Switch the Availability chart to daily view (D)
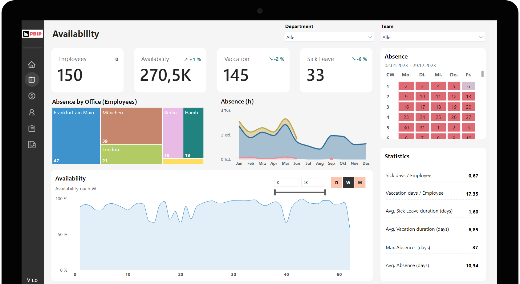Image resolution: width=520 pixels, height=284 pixels. point(336,182)
